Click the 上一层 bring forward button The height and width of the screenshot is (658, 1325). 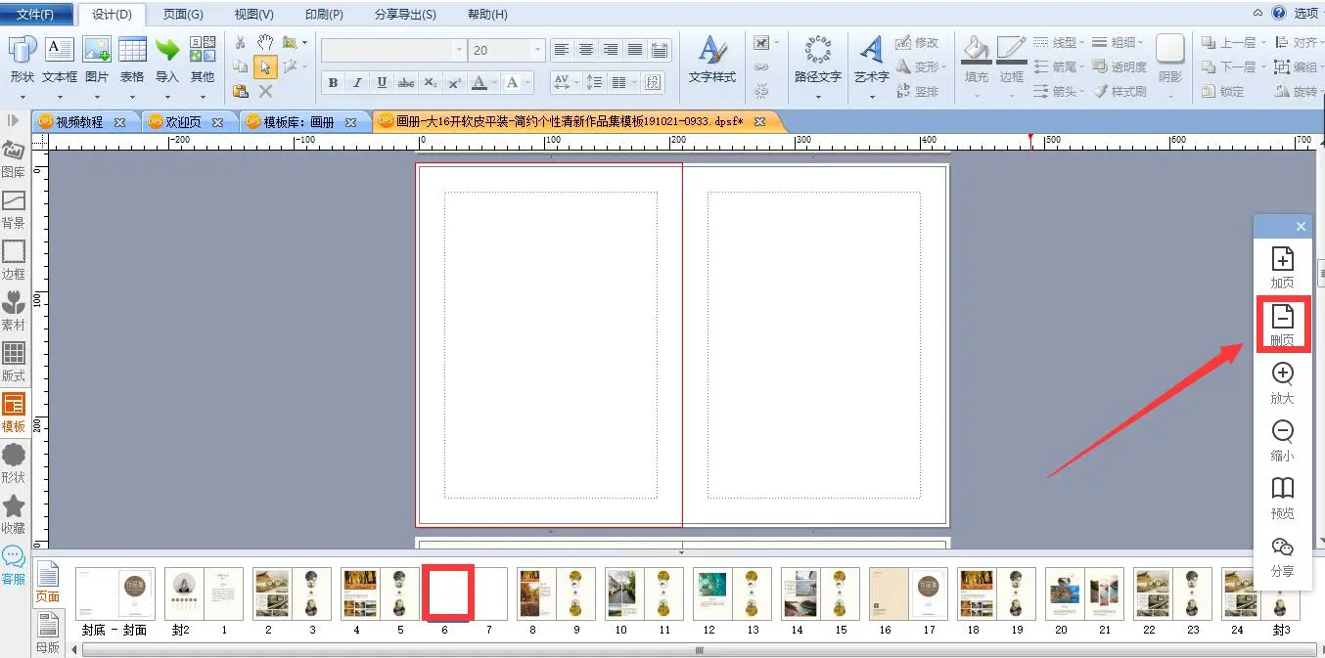click(1231, 42)
